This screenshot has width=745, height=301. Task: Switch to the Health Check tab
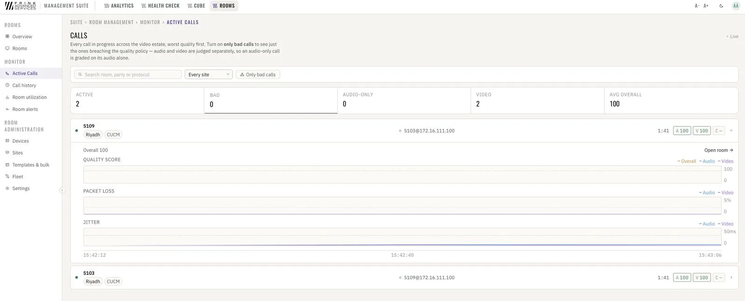point(160,6)
